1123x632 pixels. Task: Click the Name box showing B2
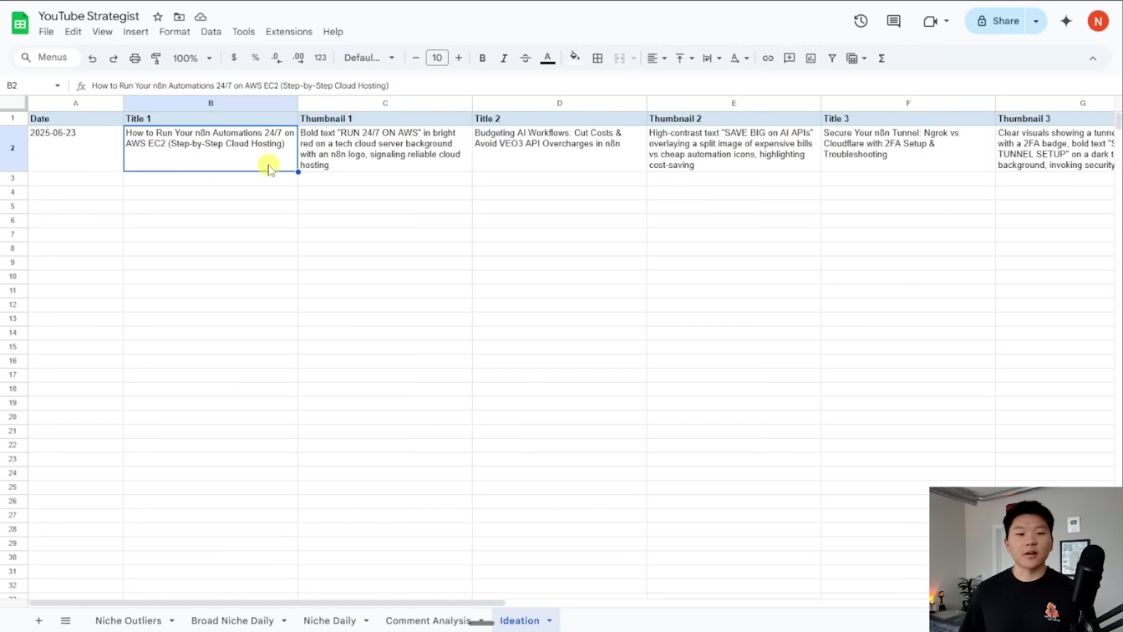(x=32, y=85)
